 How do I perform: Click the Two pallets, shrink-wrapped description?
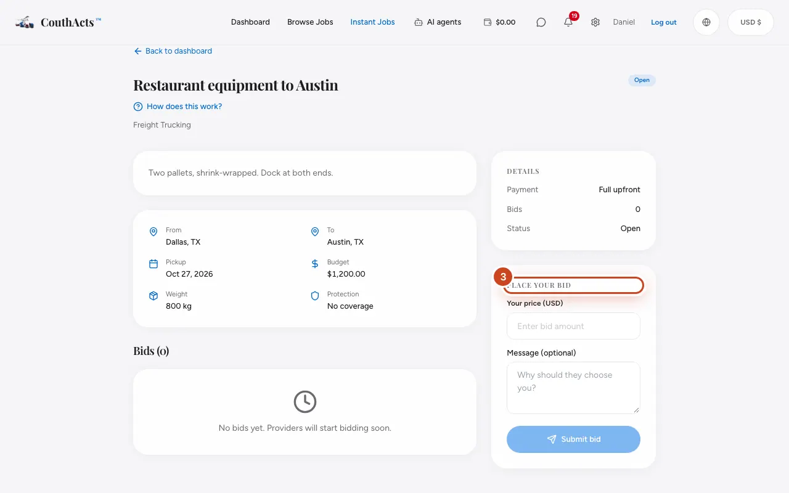point(241,173)
